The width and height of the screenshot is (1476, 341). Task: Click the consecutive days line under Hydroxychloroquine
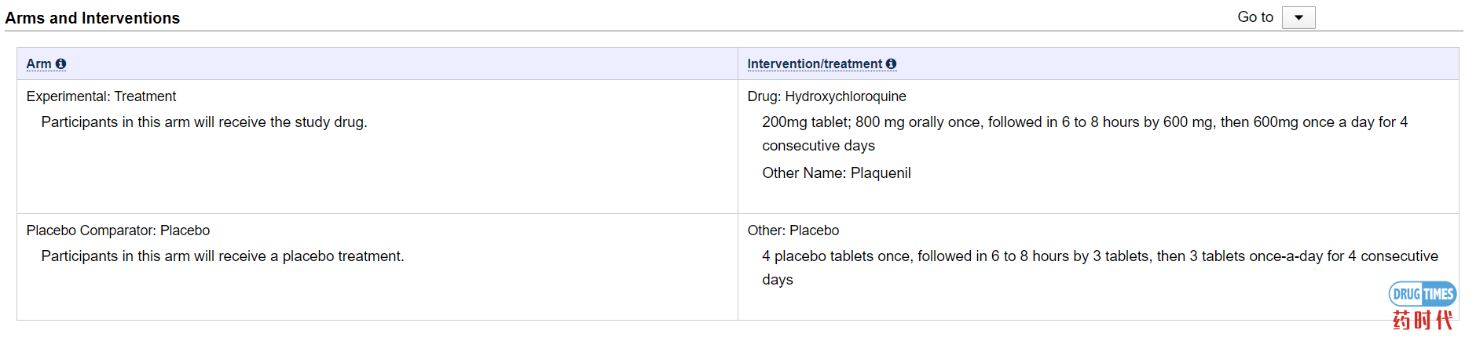(x=819, y=146)
